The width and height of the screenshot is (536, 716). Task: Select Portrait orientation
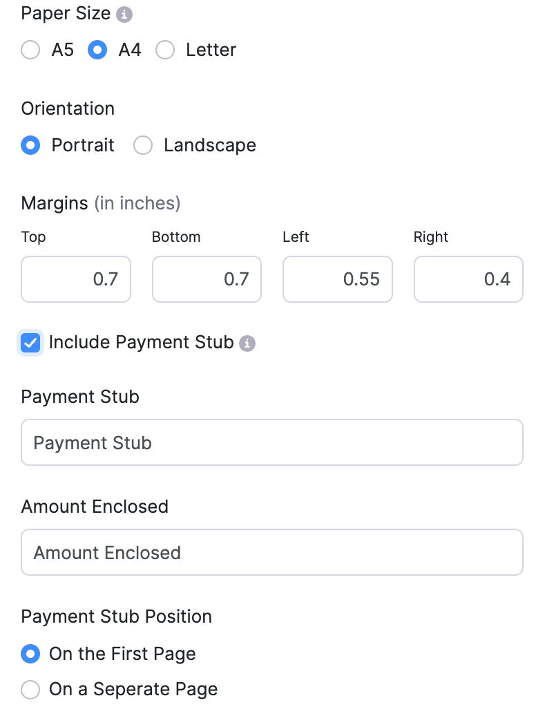click(30, 146)
